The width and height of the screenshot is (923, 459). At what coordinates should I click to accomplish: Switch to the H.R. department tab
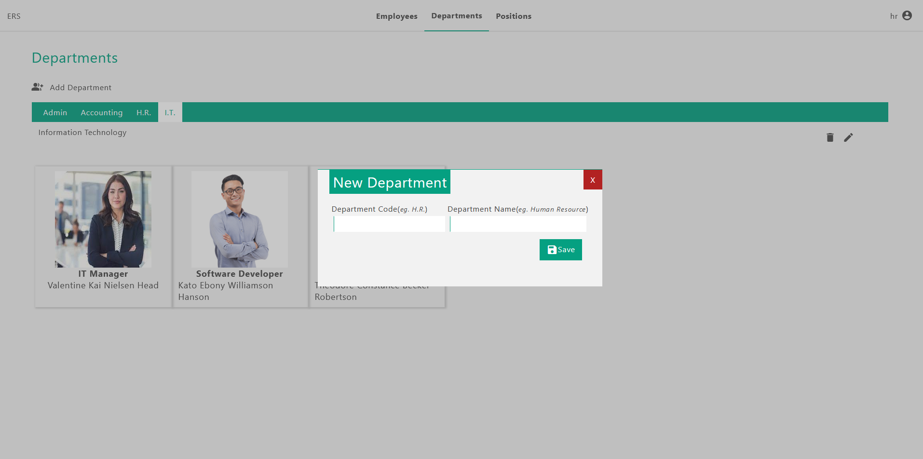143,113
